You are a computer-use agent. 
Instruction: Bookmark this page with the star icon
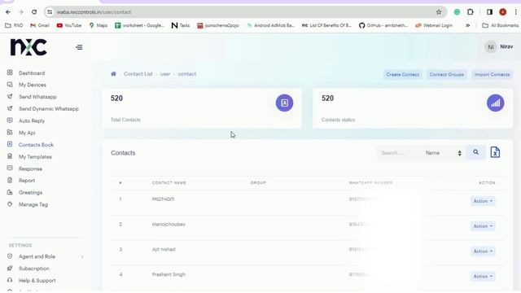click(x=439, y=12)
